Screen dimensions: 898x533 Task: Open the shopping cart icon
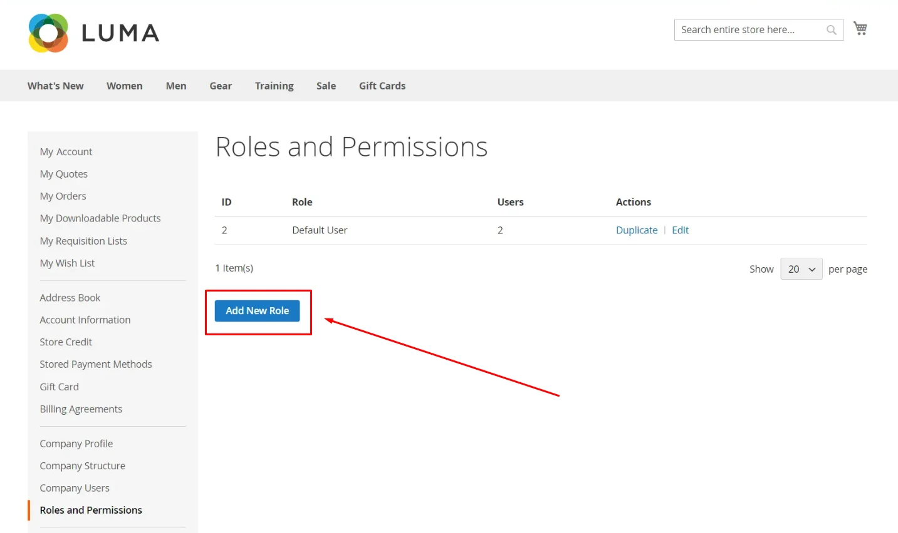click(x=860, y=28)
